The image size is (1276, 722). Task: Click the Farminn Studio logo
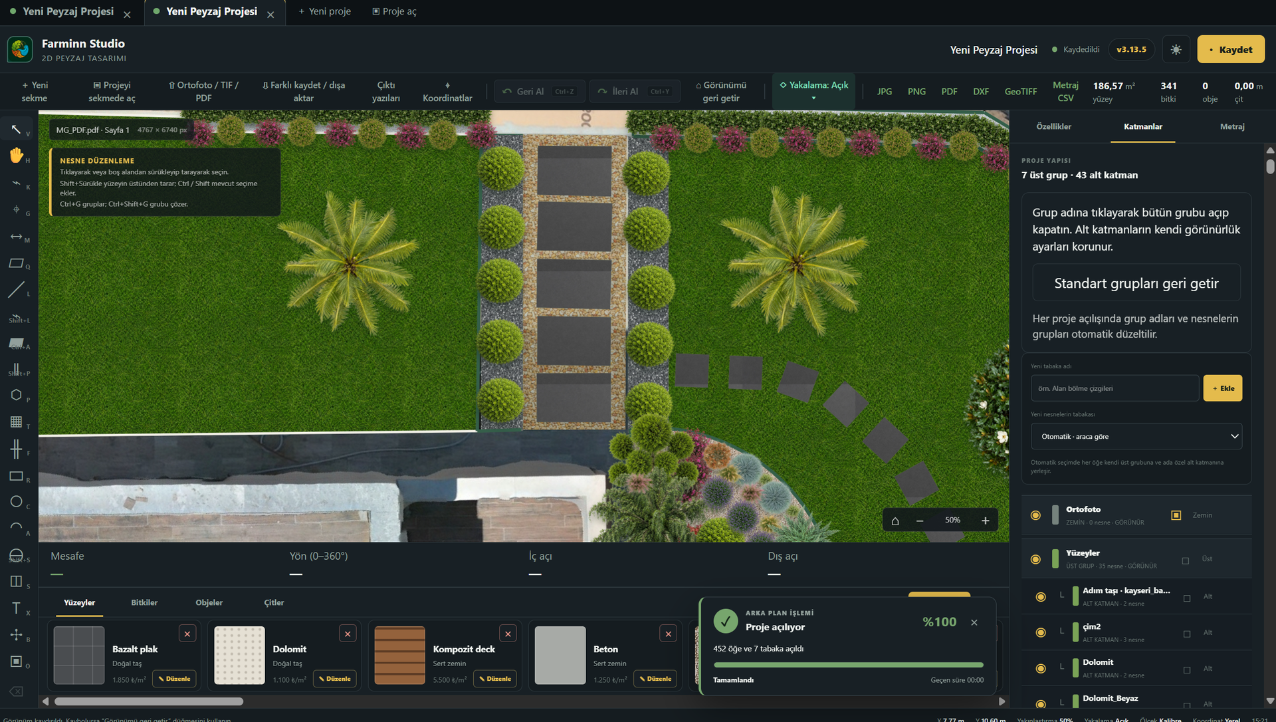[20, 50]
